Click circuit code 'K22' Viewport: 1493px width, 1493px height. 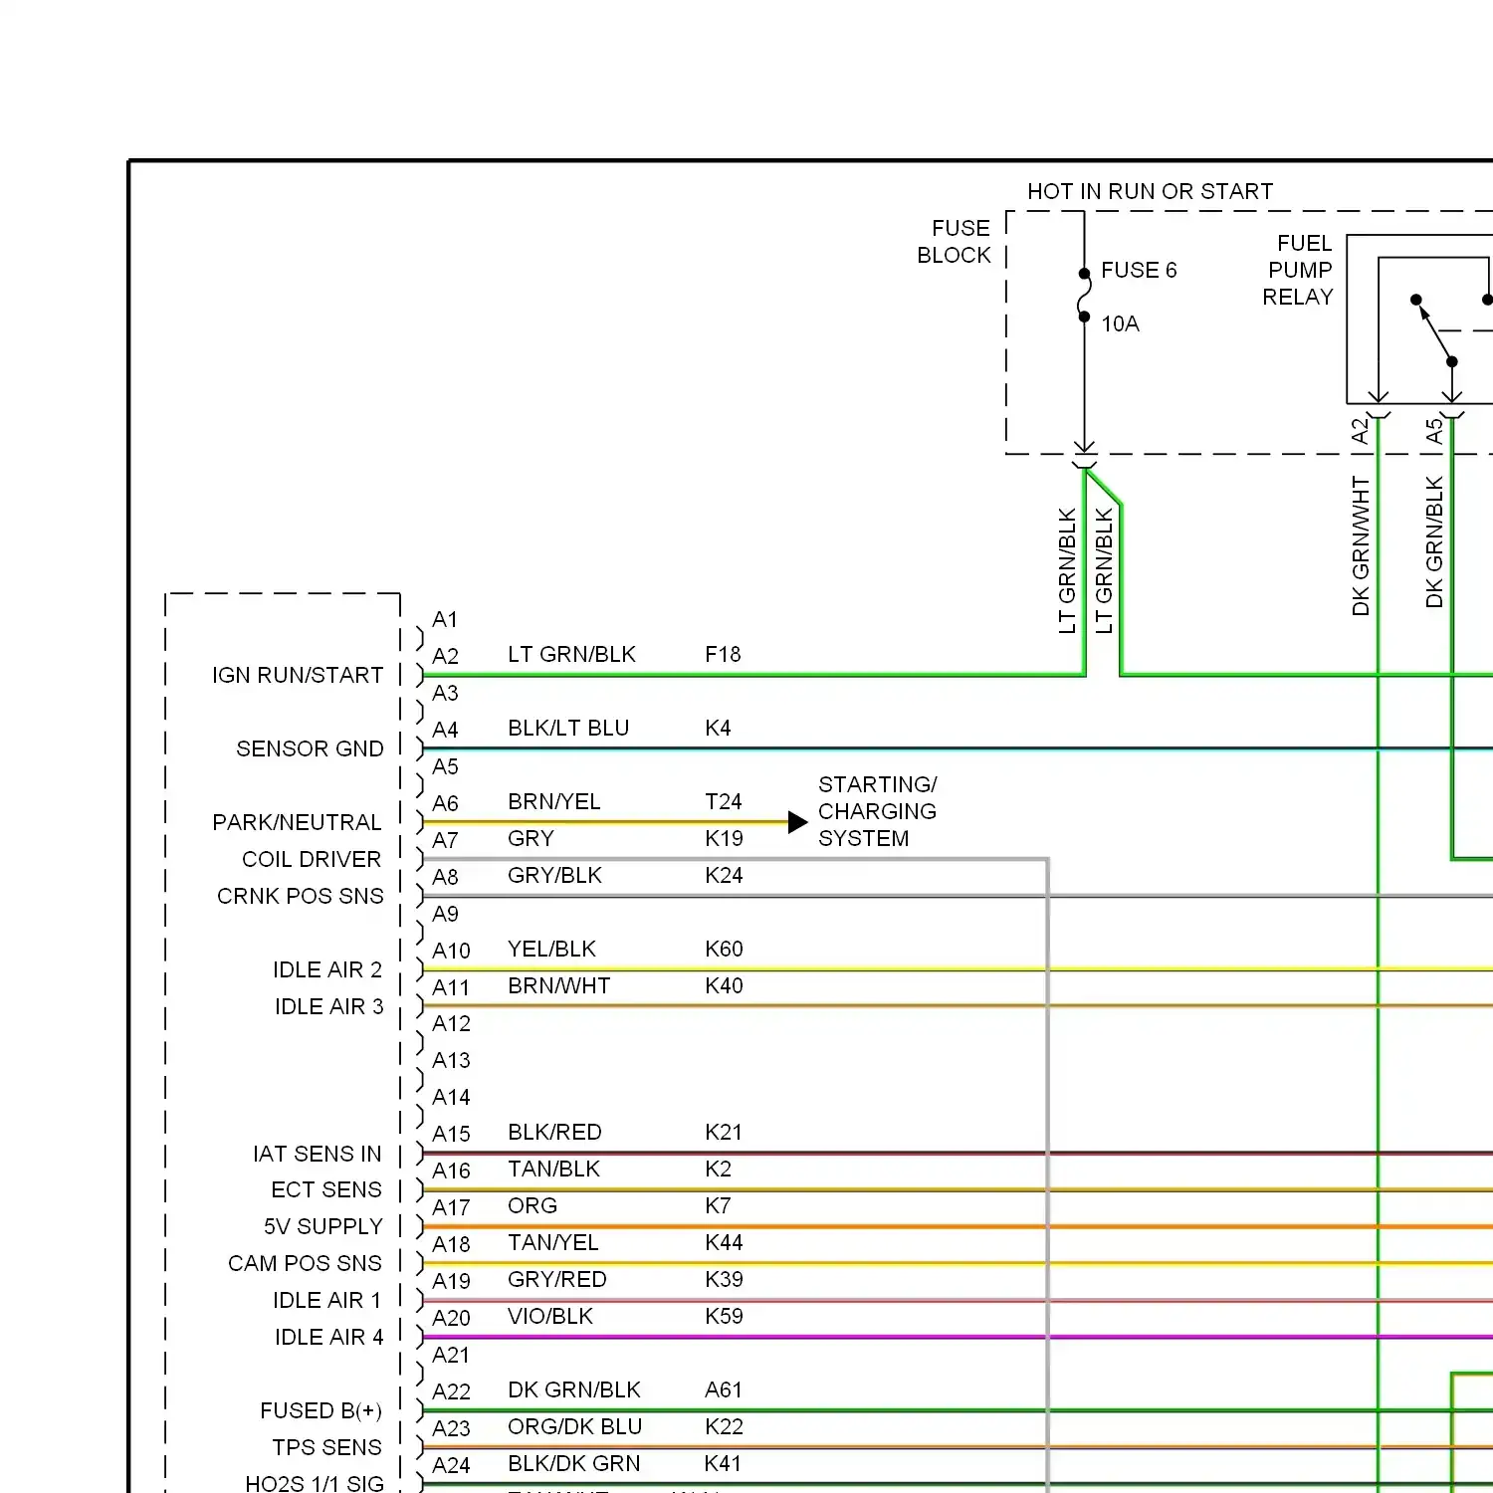(724, 1426)
